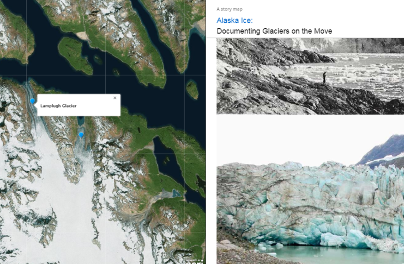Click the small oval island right of popup

click(192, 89)
